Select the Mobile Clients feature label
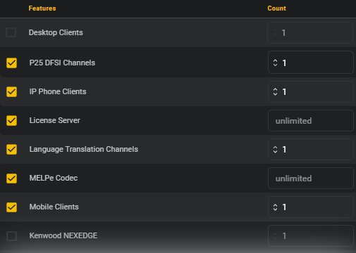The width and height of the screenshot is (356, 253). (x=54, y=207)
